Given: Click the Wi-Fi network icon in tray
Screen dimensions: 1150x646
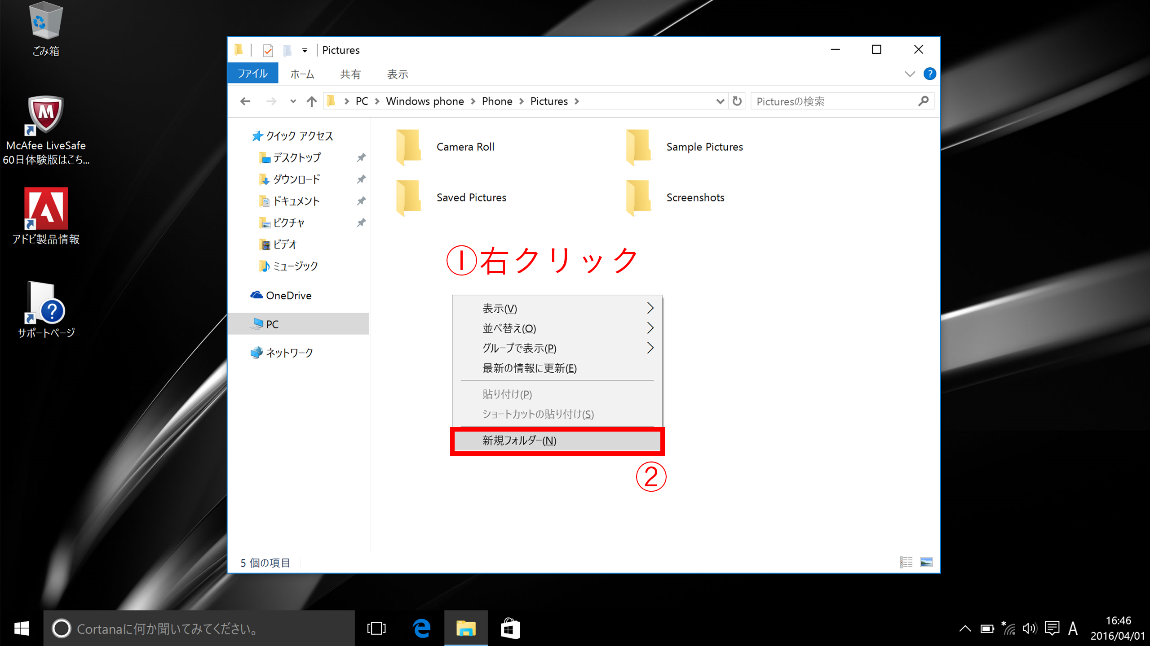Looking at the screenshot, I should pos(1008,628).
